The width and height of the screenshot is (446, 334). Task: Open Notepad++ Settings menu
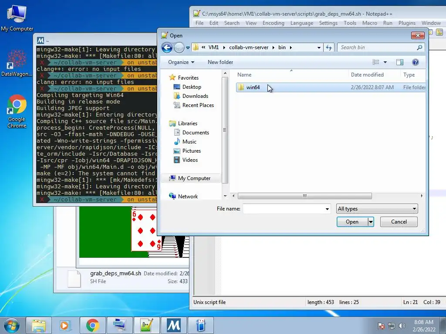328,23
